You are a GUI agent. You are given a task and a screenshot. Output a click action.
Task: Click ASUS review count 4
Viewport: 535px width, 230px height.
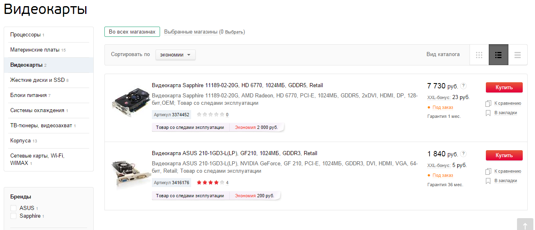[227, 183]
